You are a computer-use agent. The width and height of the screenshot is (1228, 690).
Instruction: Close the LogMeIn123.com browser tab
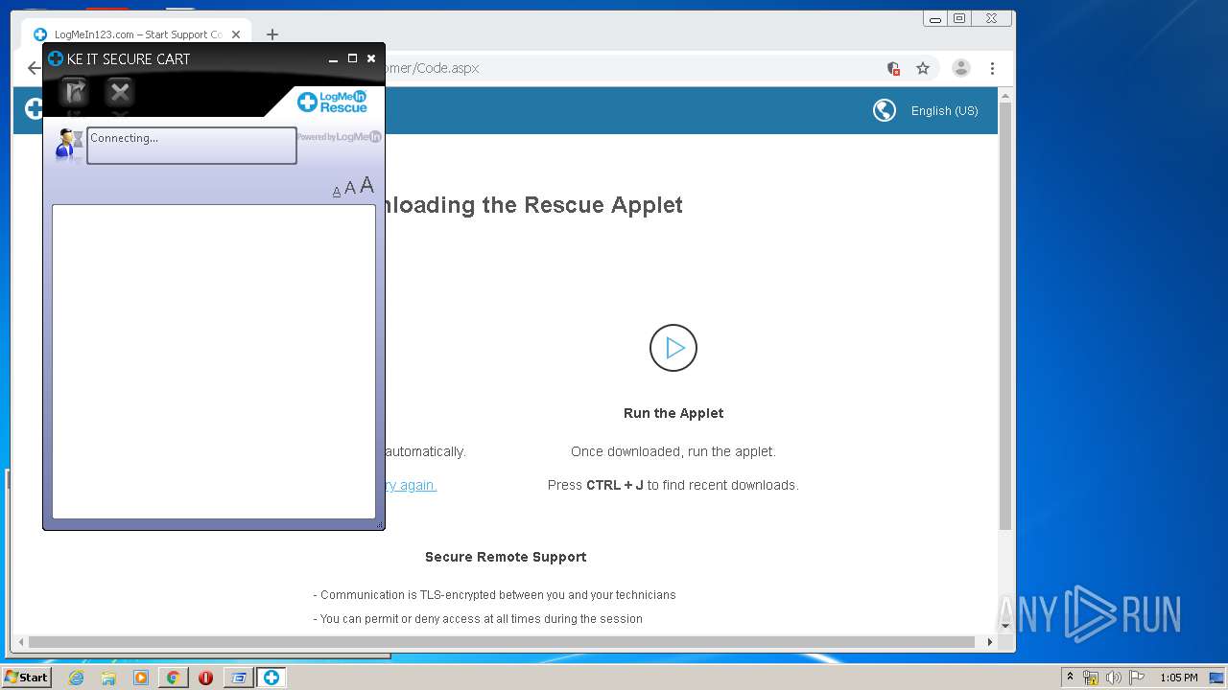236,34
